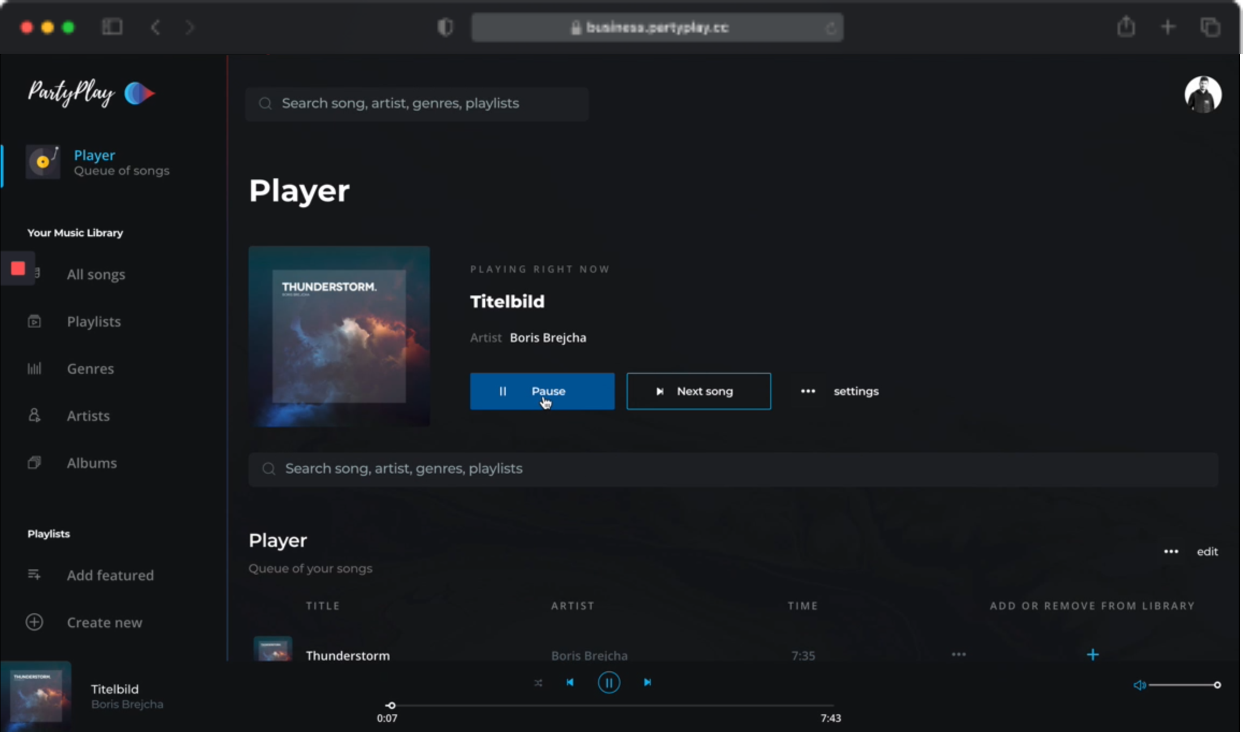The height and width of the screenshot is (732, 1243).
Task: Pause the current song with the blue button
Action: coord(542,392)
